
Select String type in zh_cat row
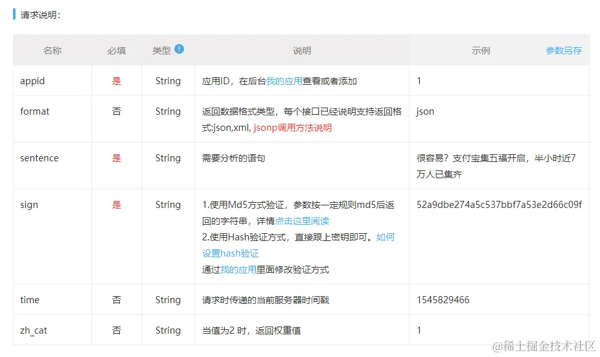(168, 330)
